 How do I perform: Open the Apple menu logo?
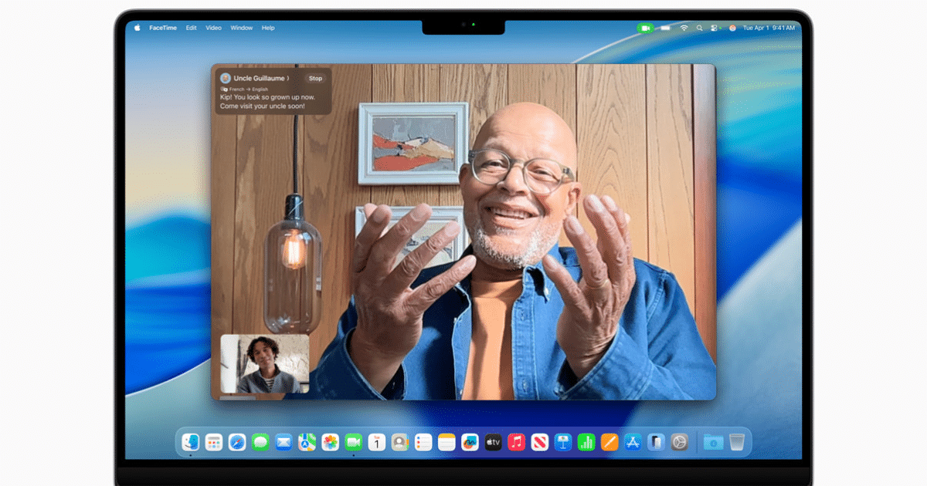138,28
